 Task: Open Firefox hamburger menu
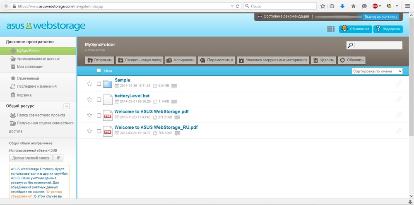[x=408, y=6]
